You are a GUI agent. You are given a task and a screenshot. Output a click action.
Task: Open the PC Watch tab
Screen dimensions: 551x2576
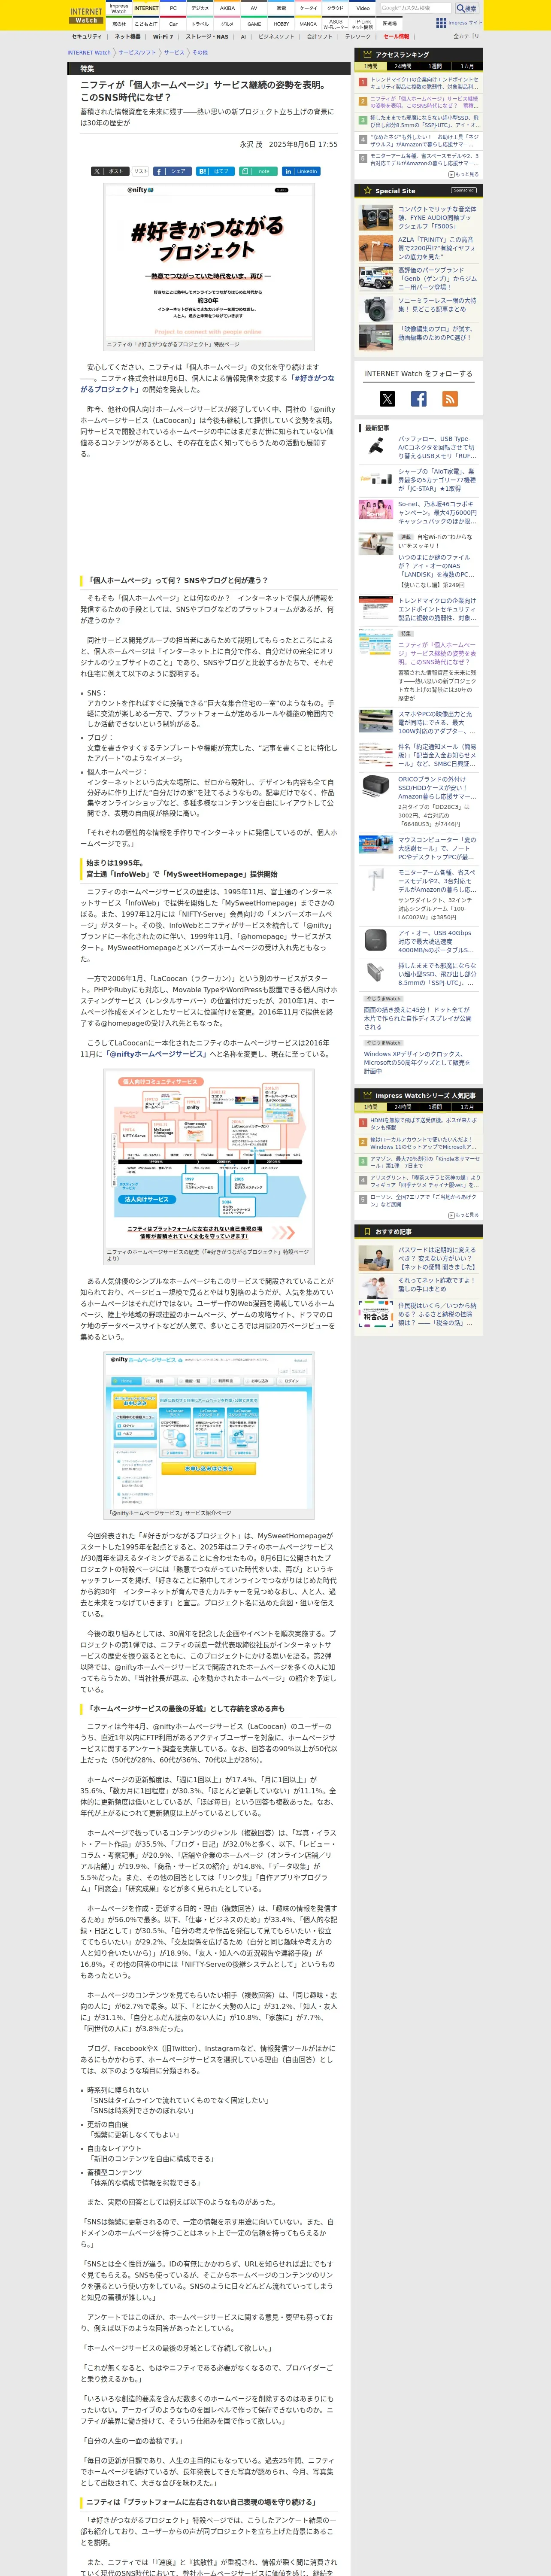point(173,8)
